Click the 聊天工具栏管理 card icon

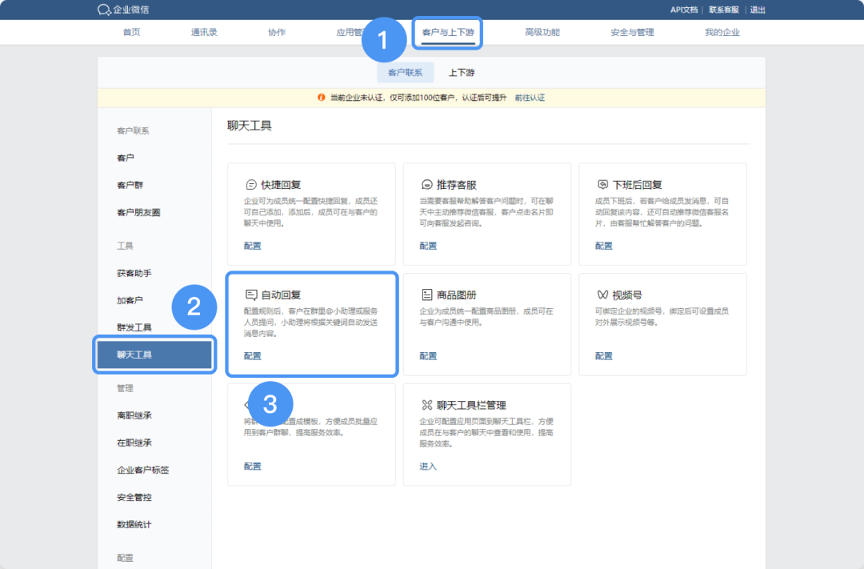point(427,405)
